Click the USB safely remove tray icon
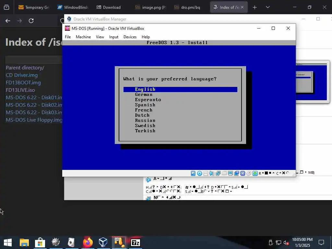 [271, 243]
